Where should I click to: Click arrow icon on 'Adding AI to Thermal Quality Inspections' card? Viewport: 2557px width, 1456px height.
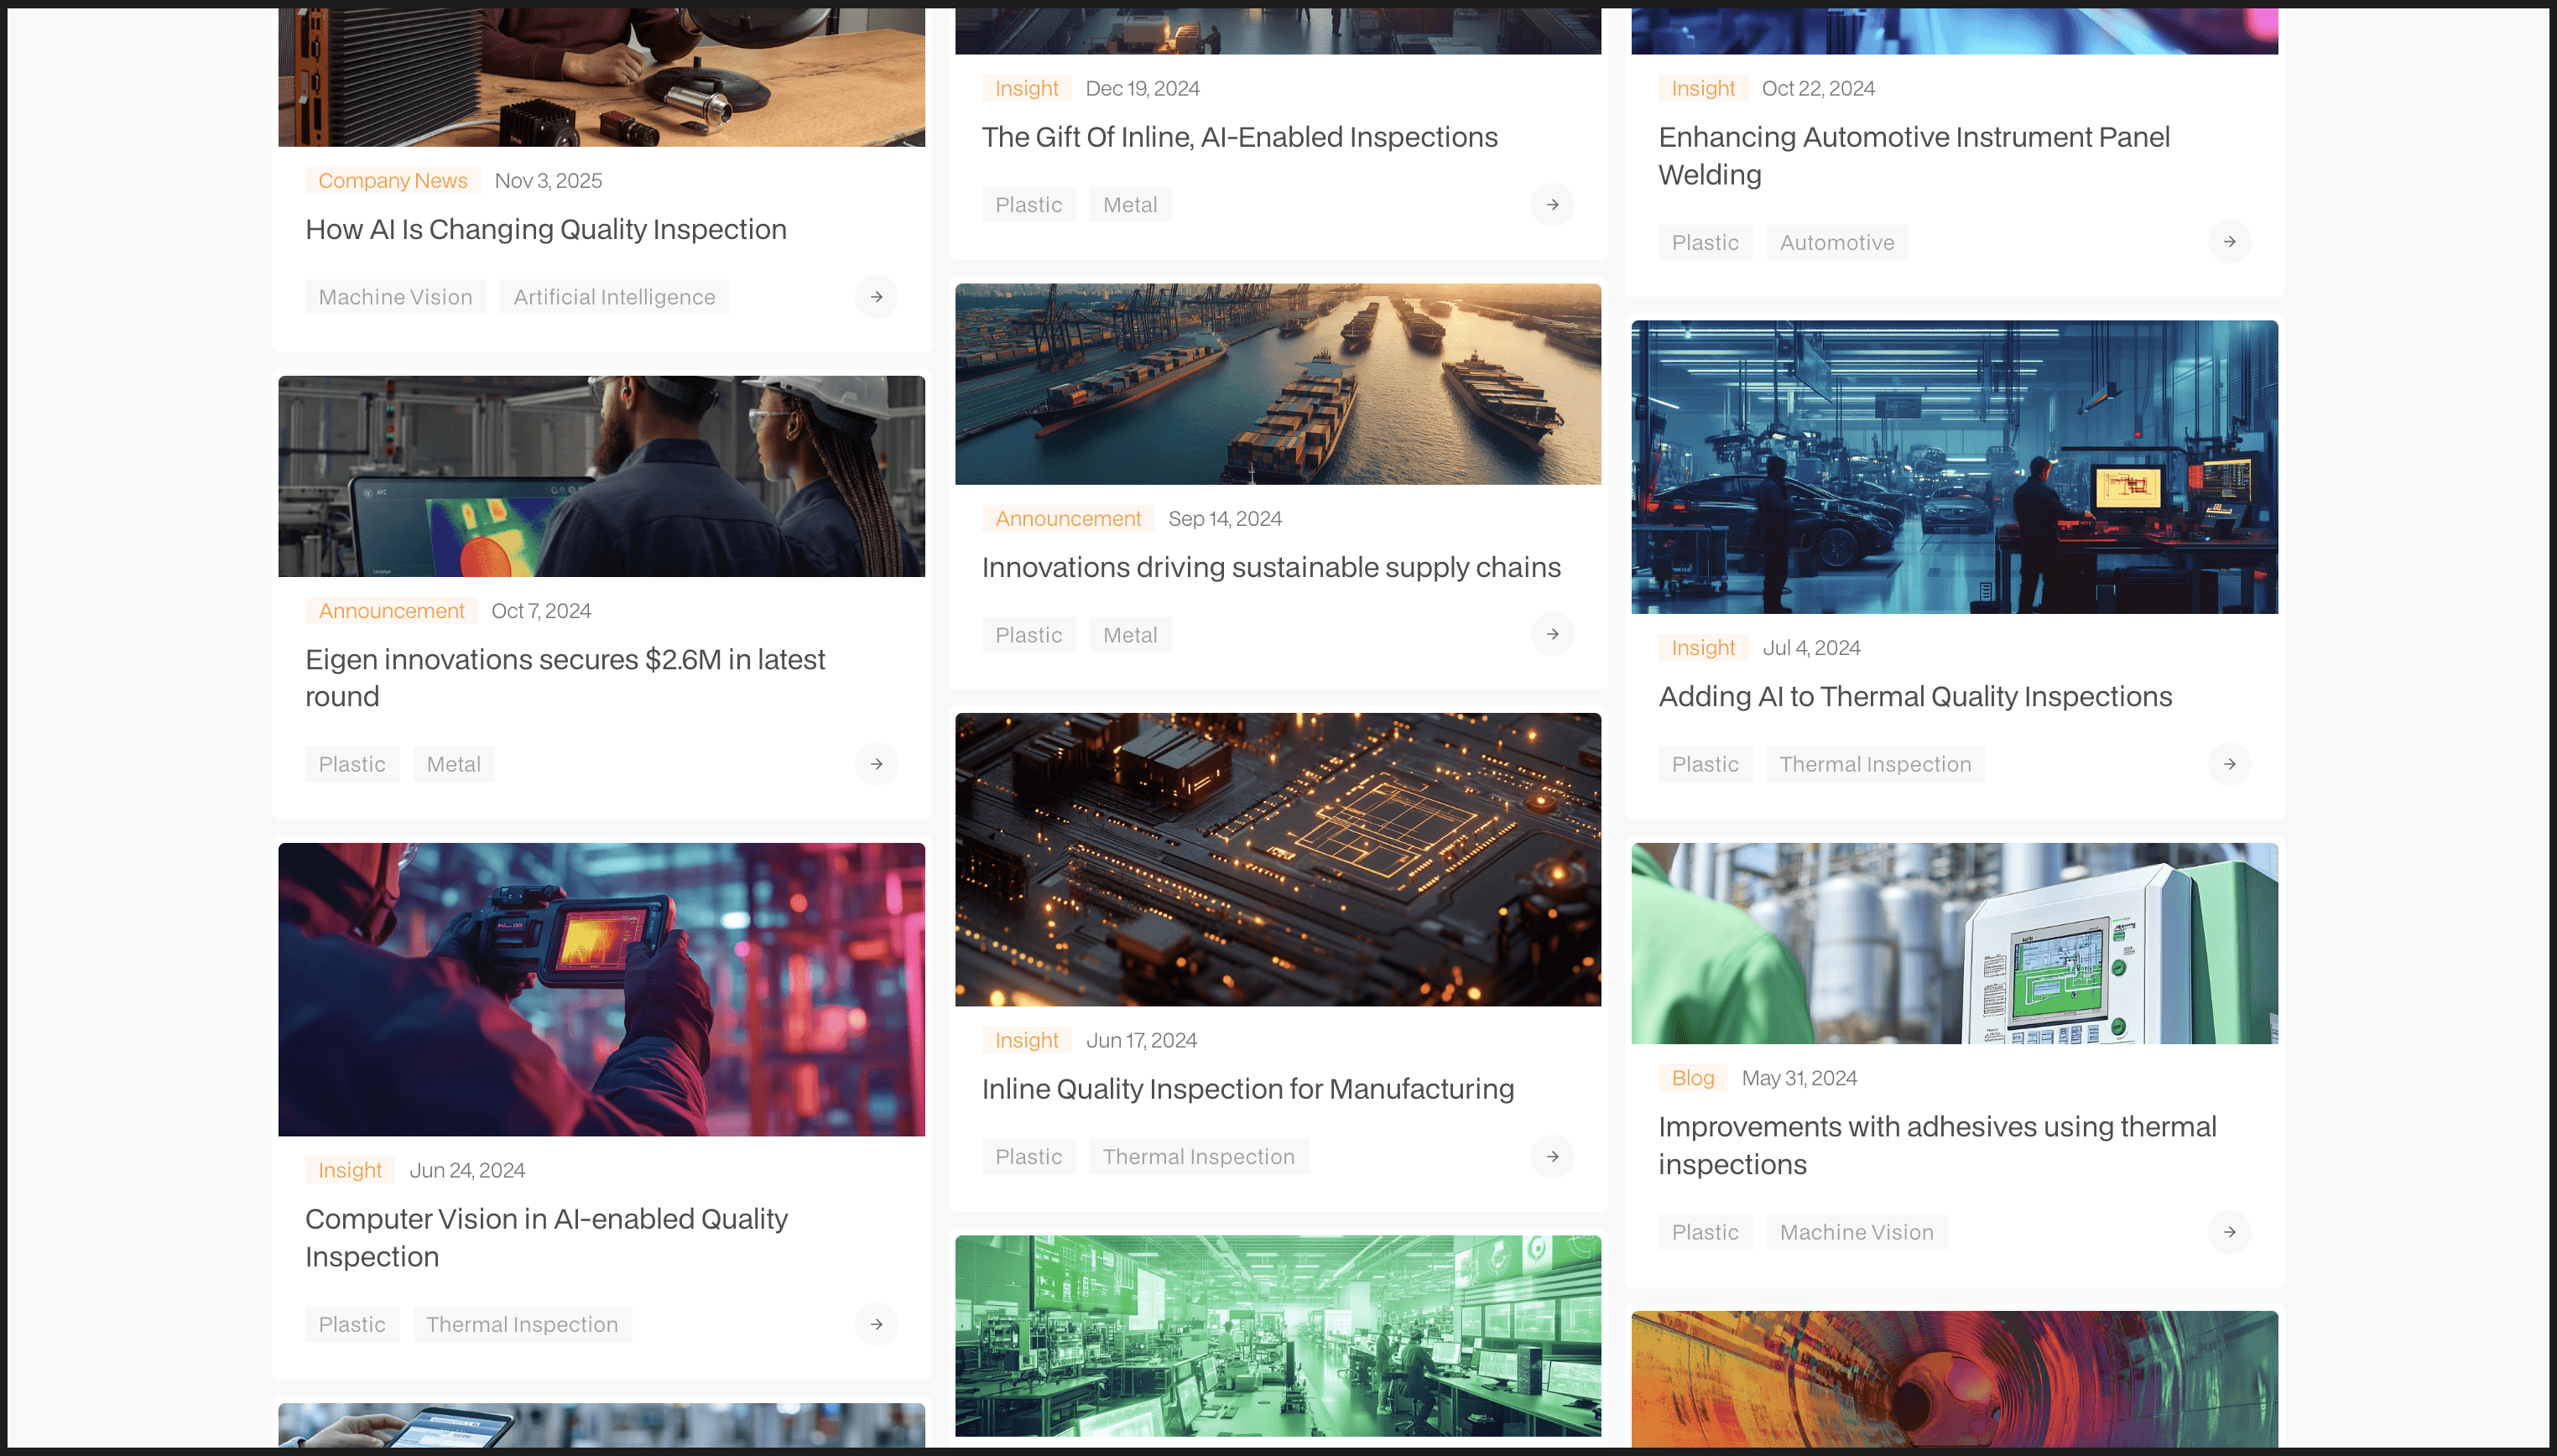coord(2229,764)
